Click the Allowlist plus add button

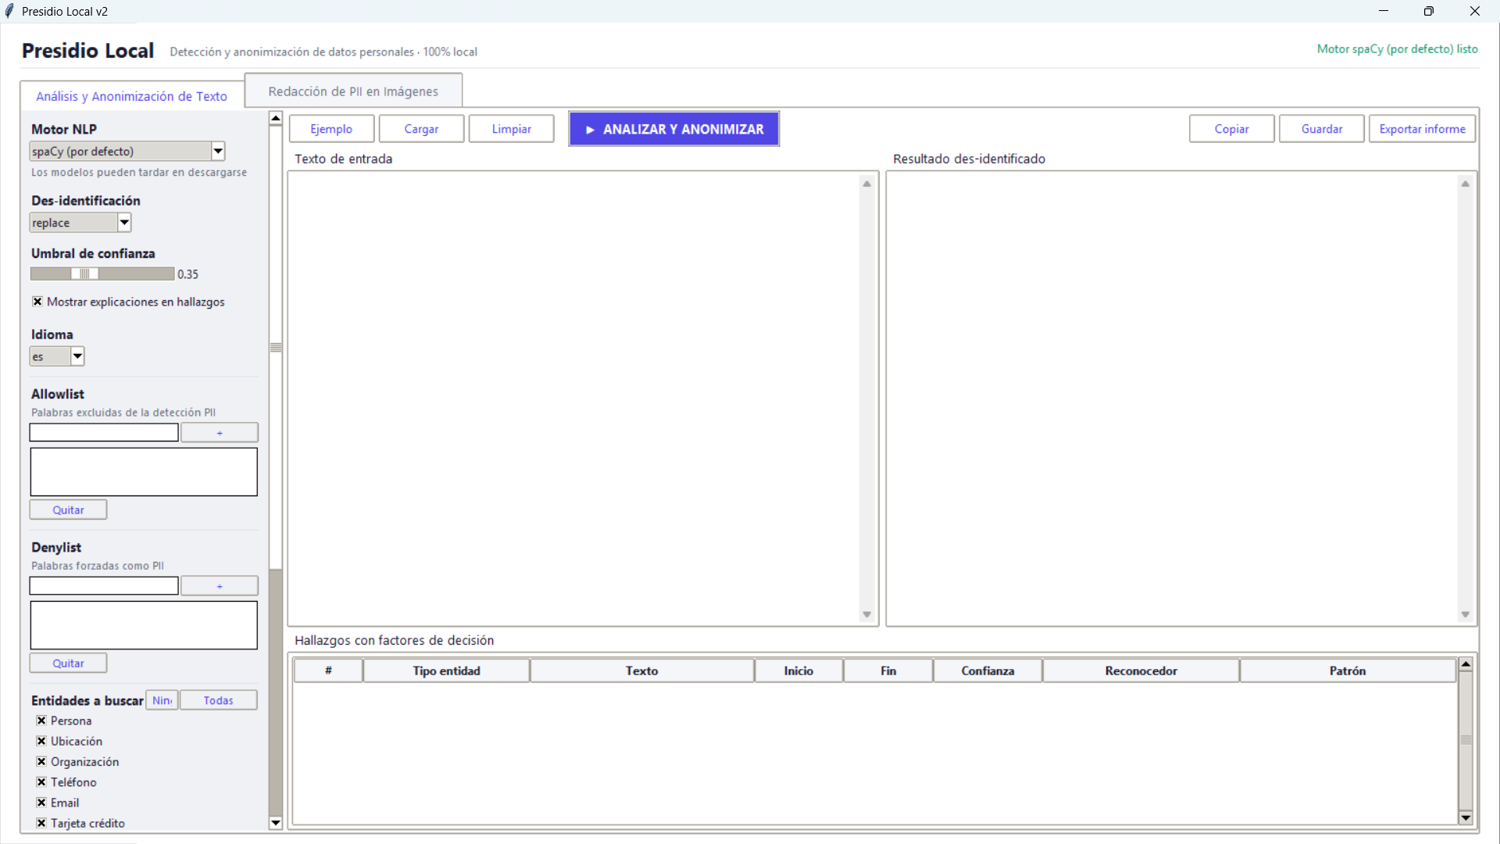point(220,433)
